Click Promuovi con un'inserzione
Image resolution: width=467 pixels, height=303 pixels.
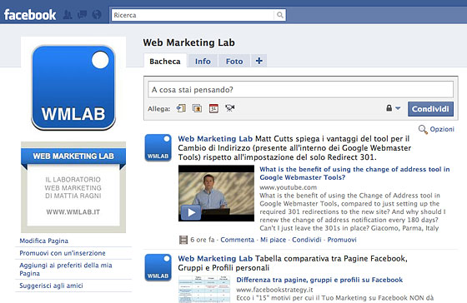pyautogui.click(x=63, y=253)
